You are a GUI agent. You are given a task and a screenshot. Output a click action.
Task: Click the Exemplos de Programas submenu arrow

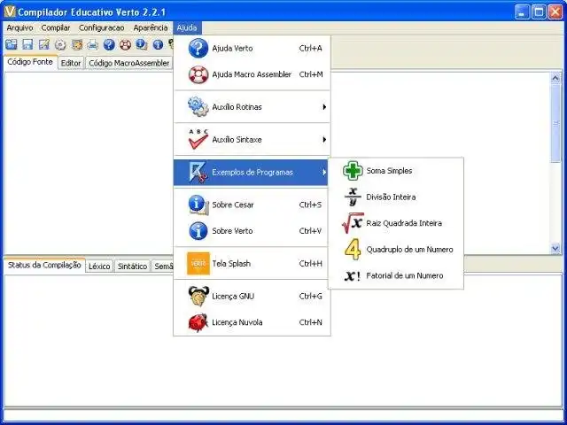click(x=324, y=173)
